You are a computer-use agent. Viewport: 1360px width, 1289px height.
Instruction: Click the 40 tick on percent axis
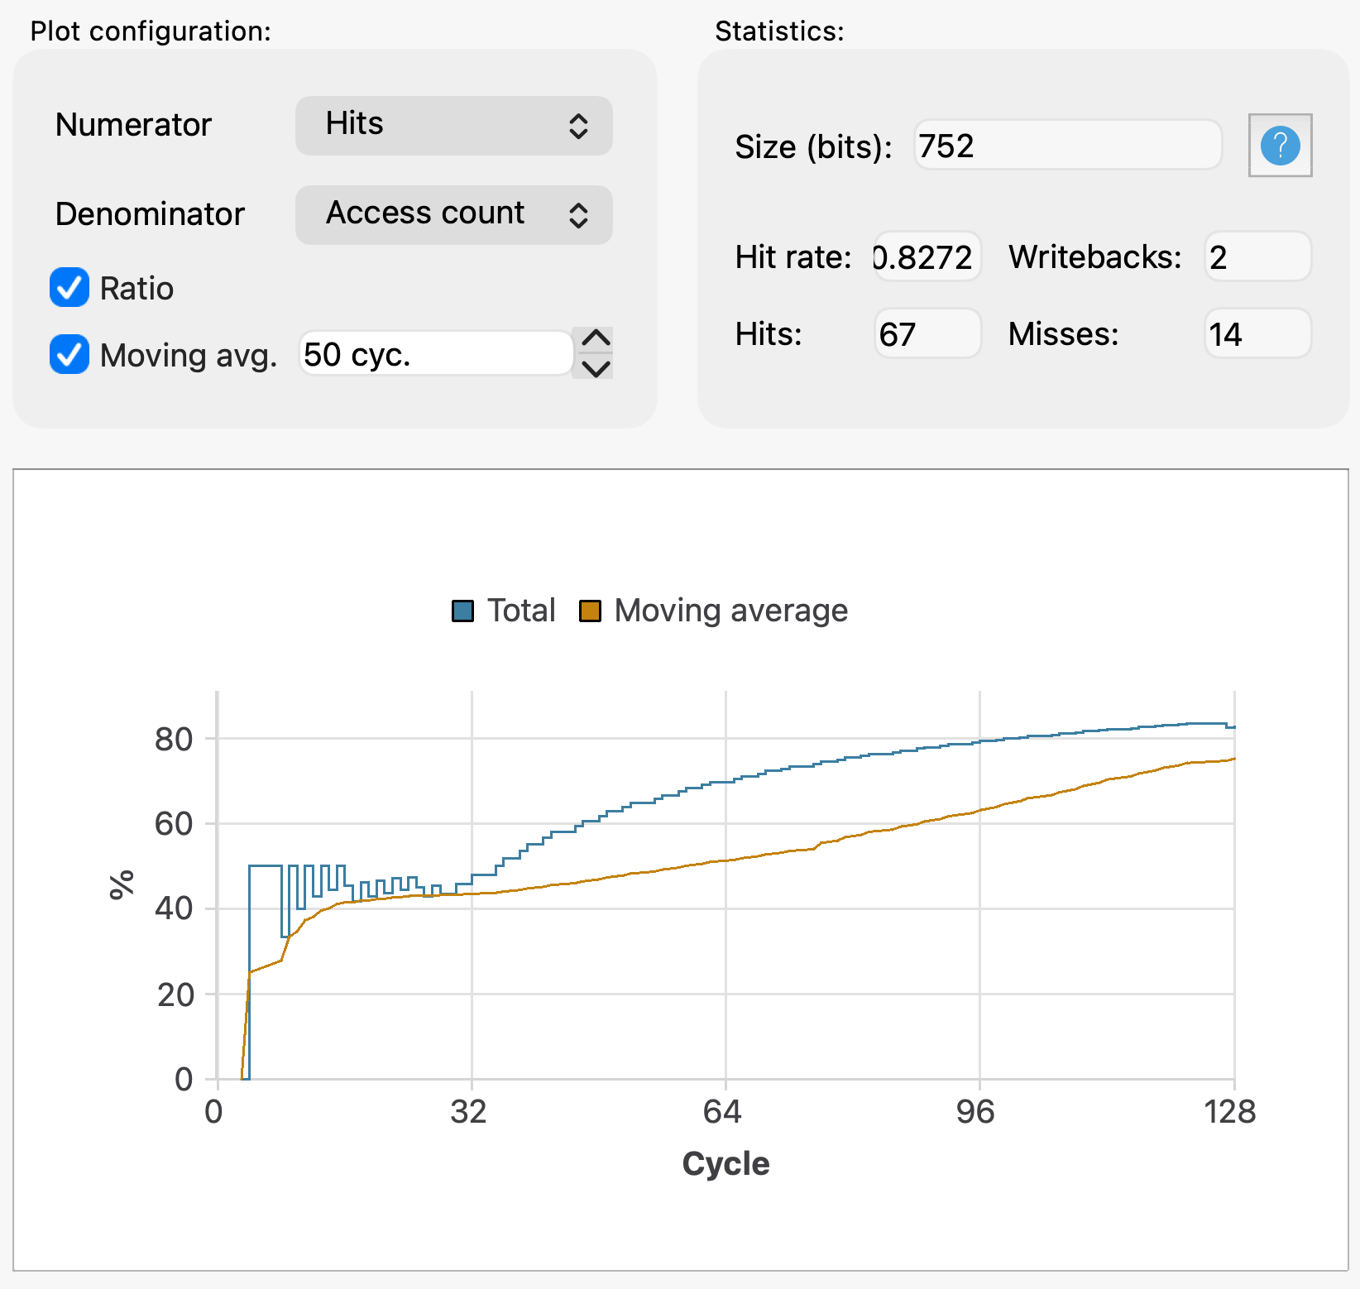[174, 909]
